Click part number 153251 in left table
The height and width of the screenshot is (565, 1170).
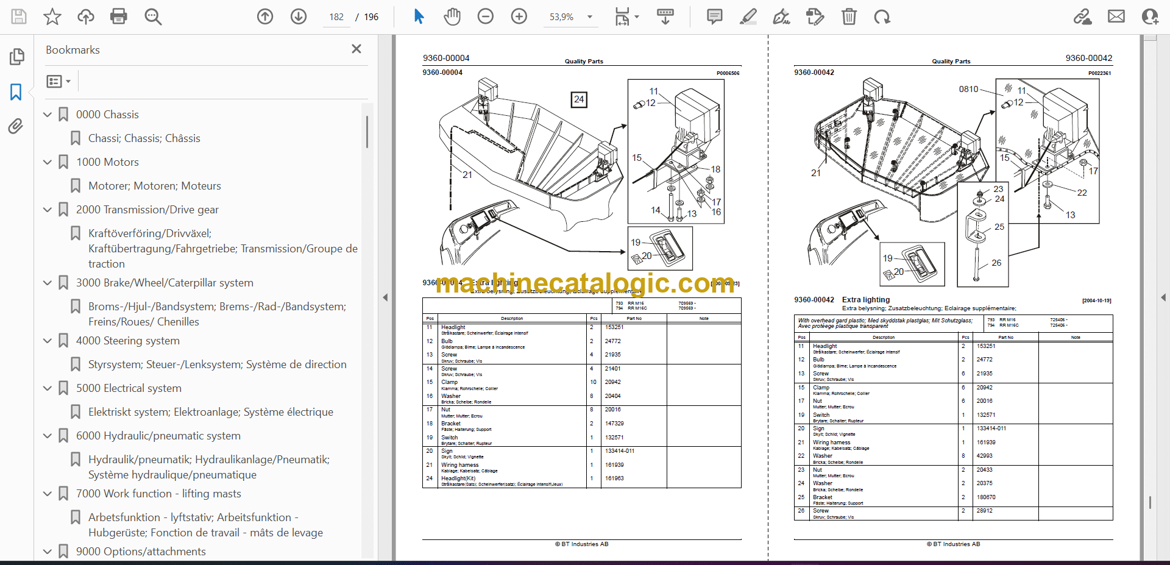pyautogui.click(x=614, y=327)
